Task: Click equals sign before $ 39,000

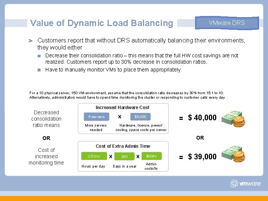Action: [x=181, y=157]
